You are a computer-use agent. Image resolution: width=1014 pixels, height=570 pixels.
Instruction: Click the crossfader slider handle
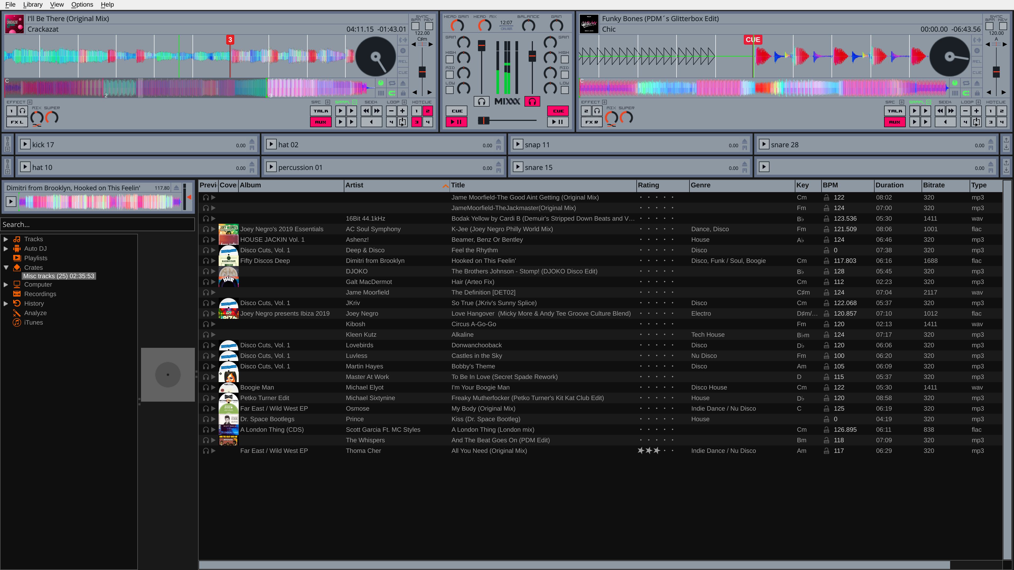[x=483, y=121]
